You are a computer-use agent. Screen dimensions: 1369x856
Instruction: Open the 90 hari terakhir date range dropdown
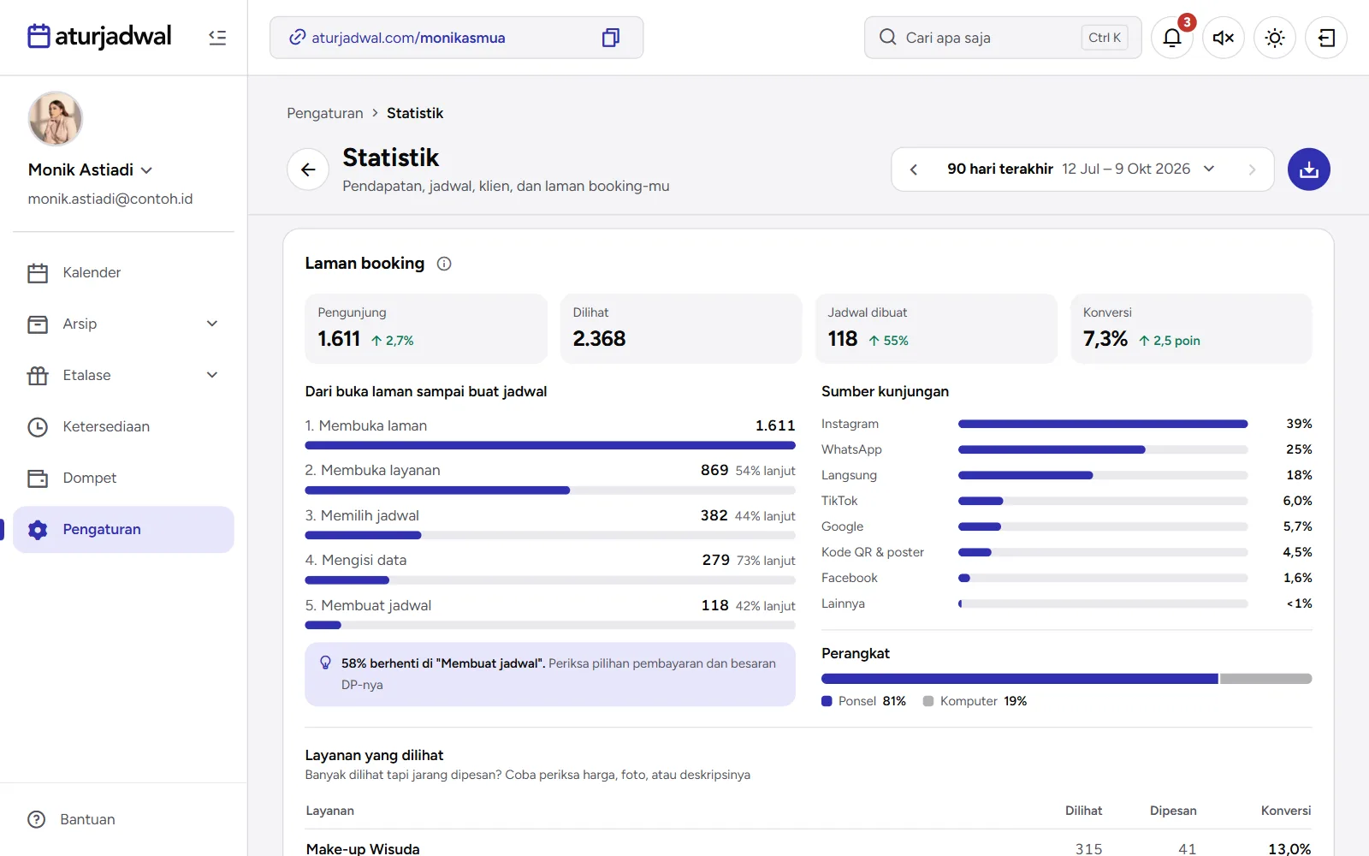[1082, 169]
